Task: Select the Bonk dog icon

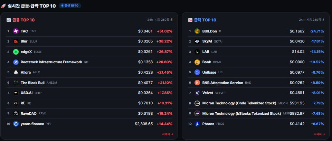Action: 197,62
